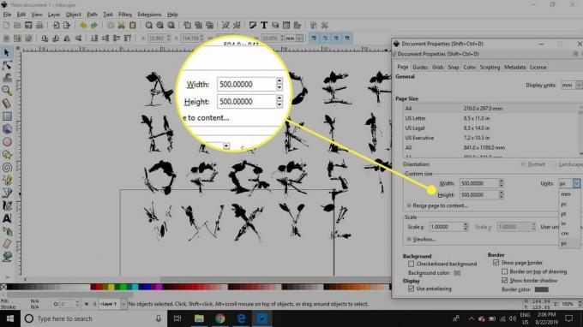
Task: Open the Path menu
Action: (x=92, y=15)
